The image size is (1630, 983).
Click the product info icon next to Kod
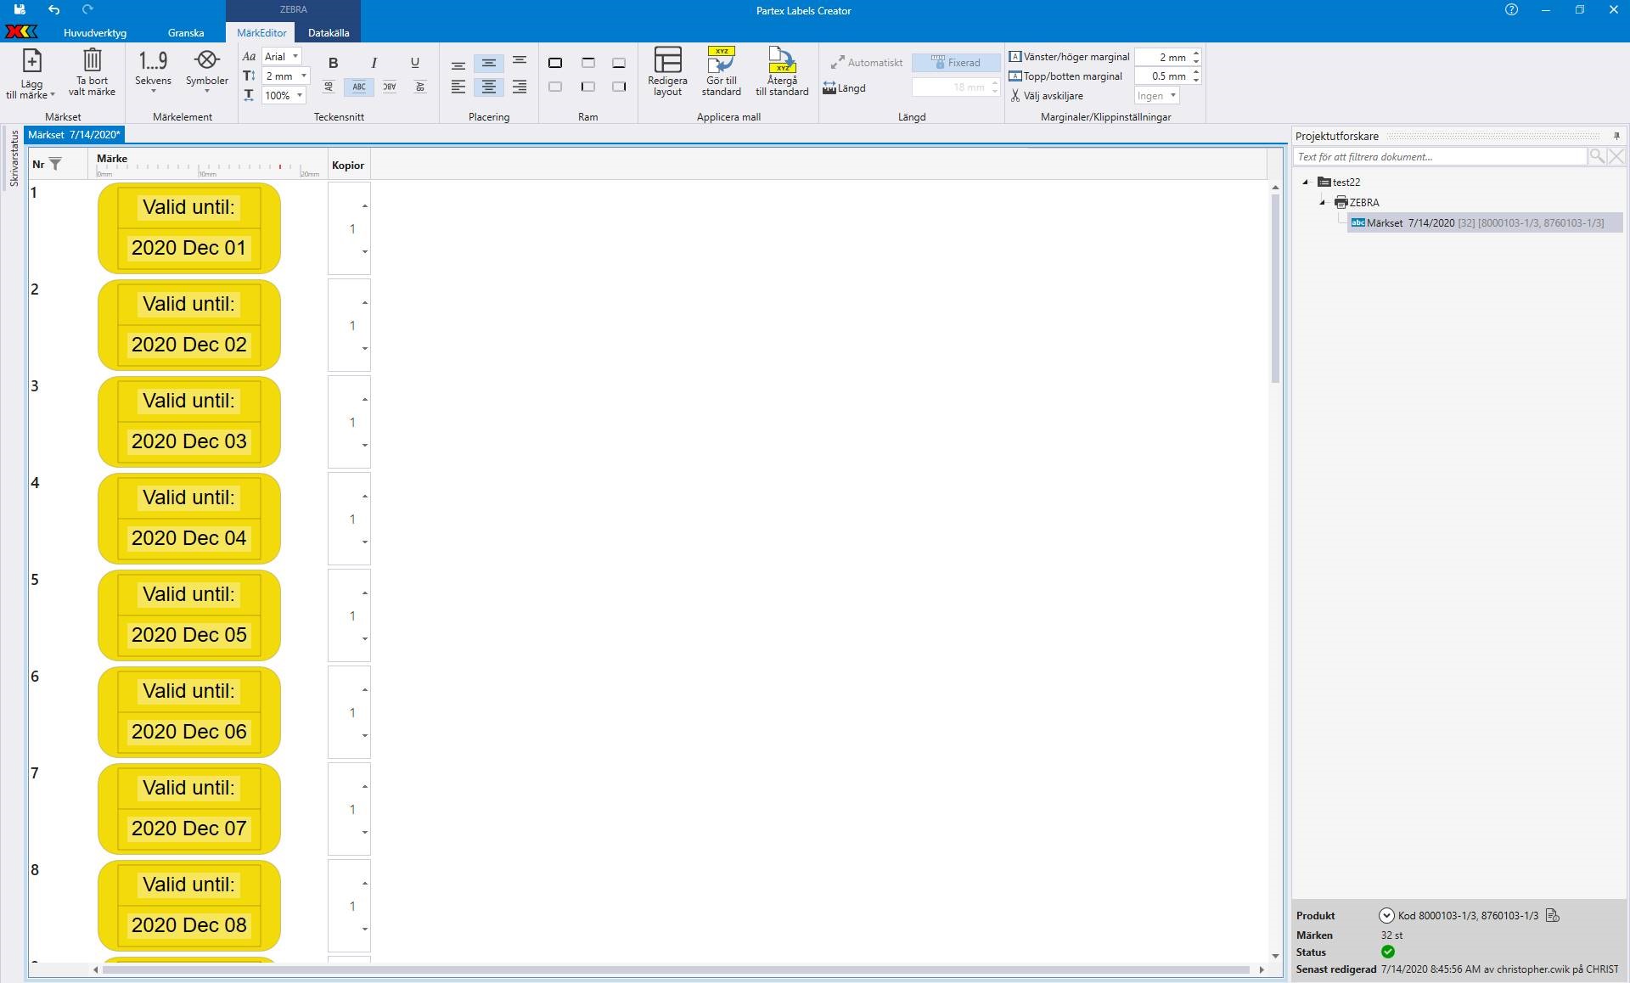[x=1553, y=915]
